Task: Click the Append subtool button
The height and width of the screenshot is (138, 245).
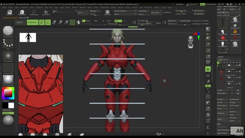Action: tap(235, 112)
